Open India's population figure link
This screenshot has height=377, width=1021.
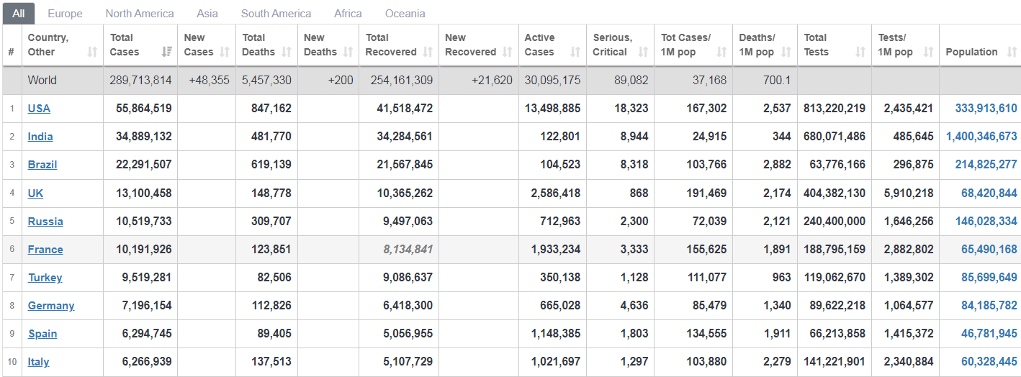point(981,137)
